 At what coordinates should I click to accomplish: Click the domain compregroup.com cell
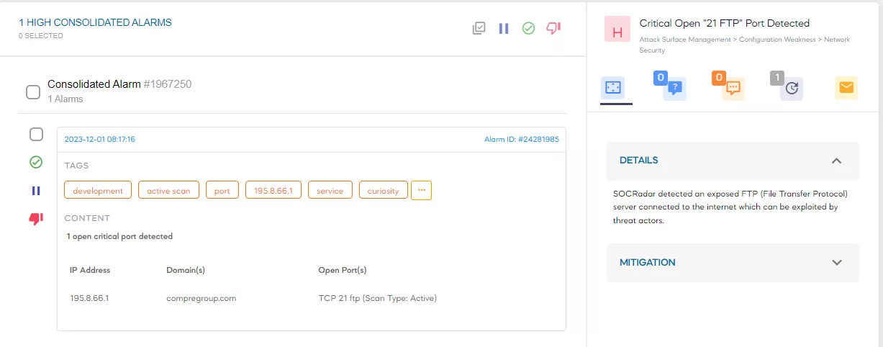point(201,298)
